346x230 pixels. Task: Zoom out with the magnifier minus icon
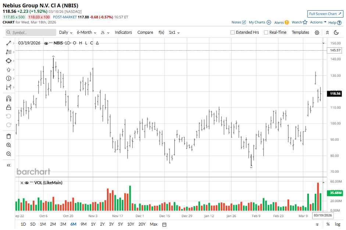pyautogui.click(x=8, y=154)
